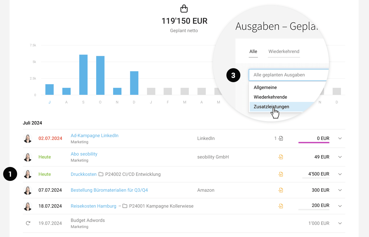369x237 pixels.
Task: Click the September (S) bar in the chart
Action: click(x=83, y=75)
